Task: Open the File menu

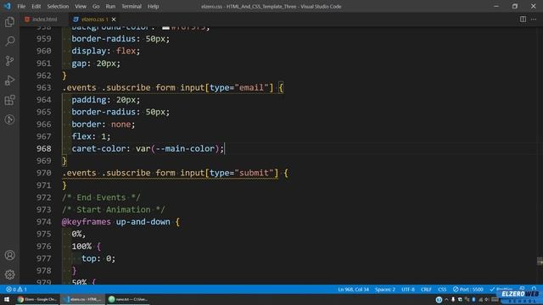Action: click(21, 6)
